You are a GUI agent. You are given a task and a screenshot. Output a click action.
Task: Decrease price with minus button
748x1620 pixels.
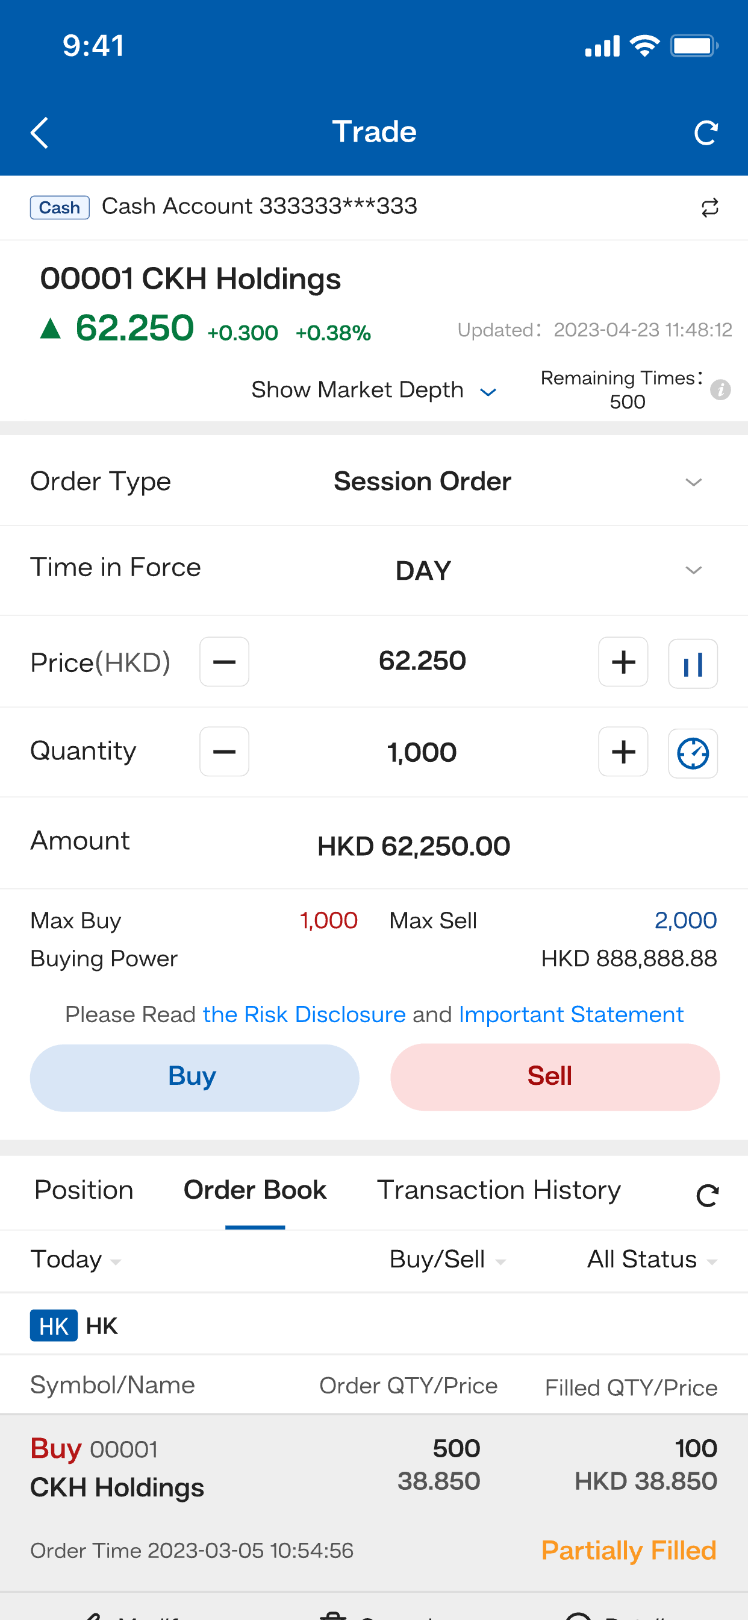click(225, 662)
